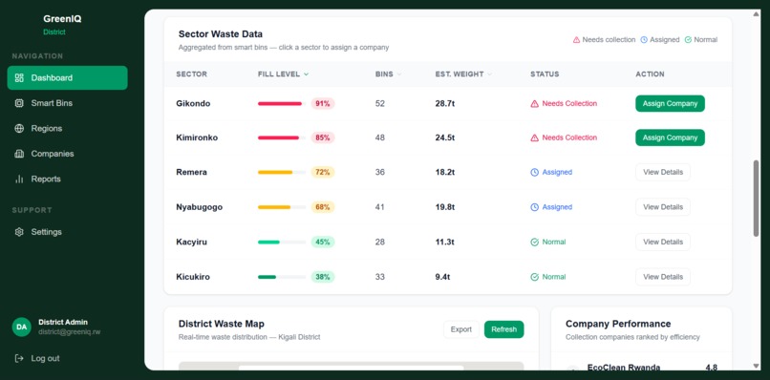
Task: Select the Kicukiro sector name
Action: click(x=193, y=277)
